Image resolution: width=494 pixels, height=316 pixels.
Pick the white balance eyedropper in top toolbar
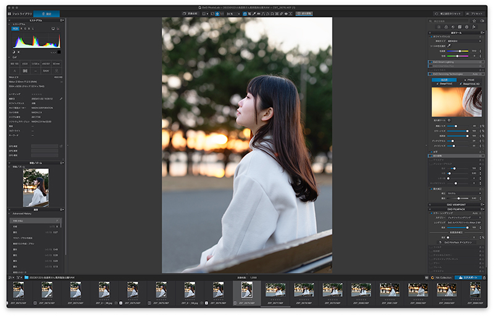(254, 14)
